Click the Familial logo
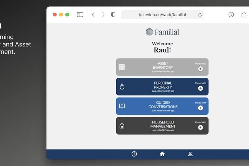Image resolution: width=249 pixels, height=166 pixels. point(162,32)
